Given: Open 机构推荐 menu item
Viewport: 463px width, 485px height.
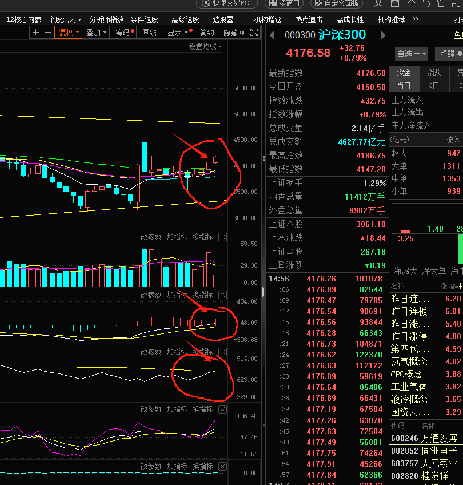Looking at the screenshot, I should pos(392,20).
